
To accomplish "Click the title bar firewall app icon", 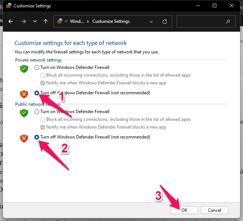I will click(x=9, y=6).
